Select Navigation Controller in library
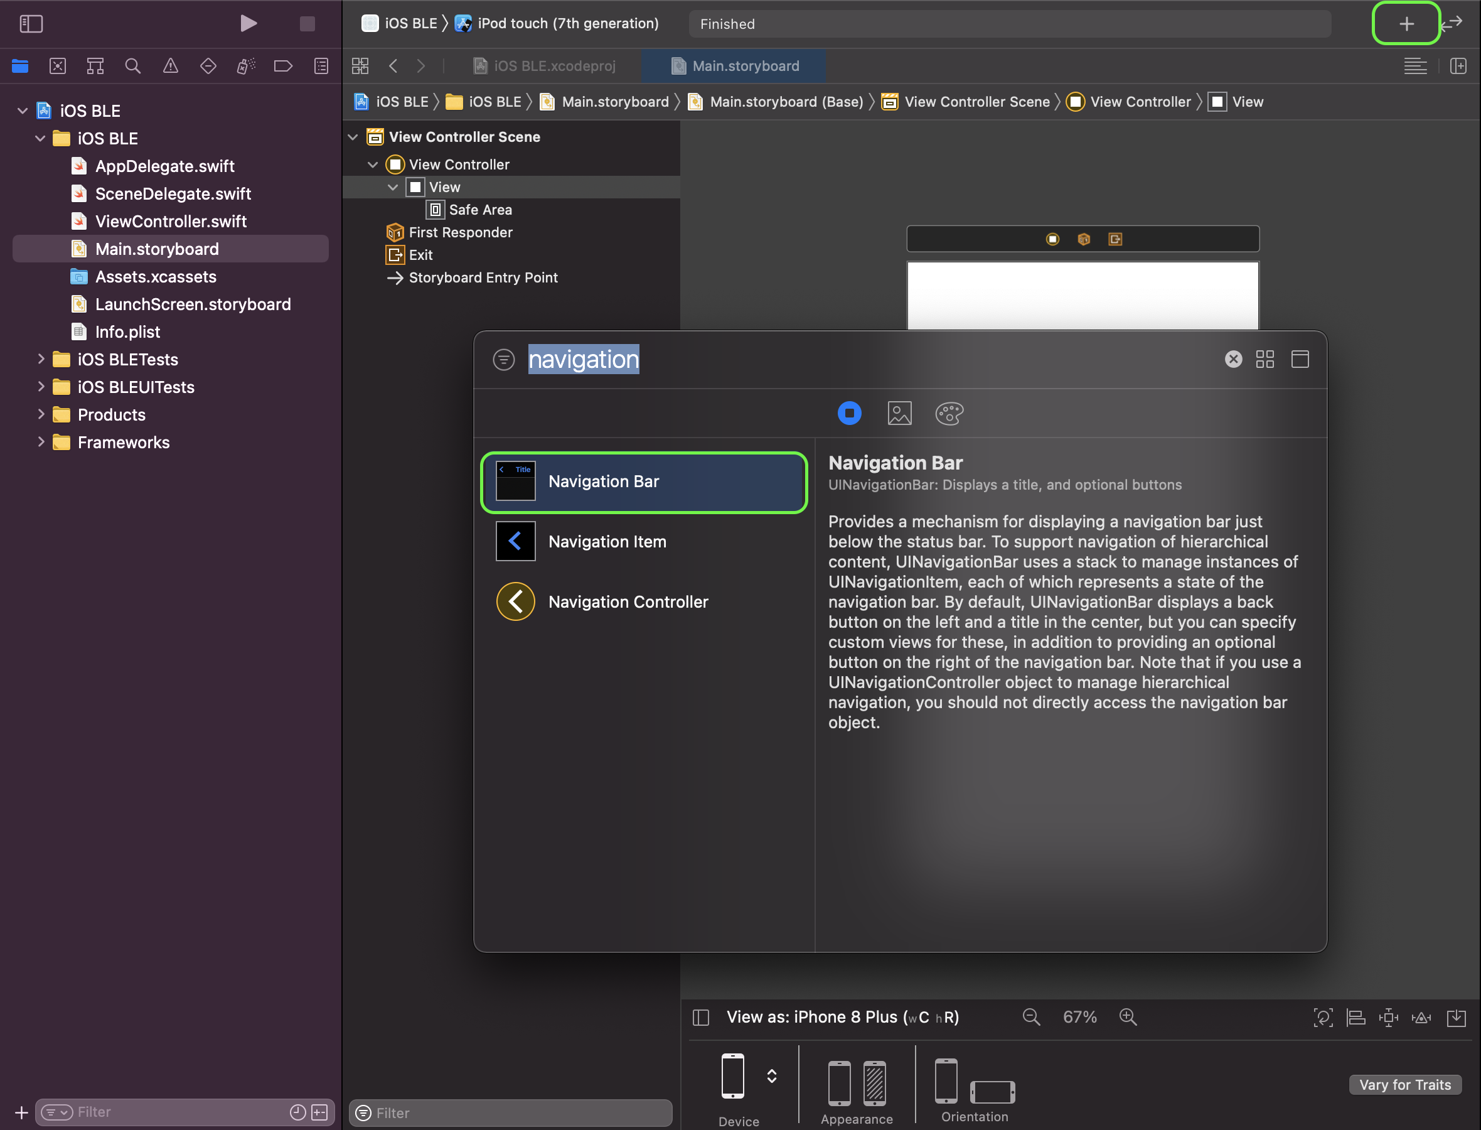The height and width of the screenshot is (1130, 1481). [x=644, y=601]
